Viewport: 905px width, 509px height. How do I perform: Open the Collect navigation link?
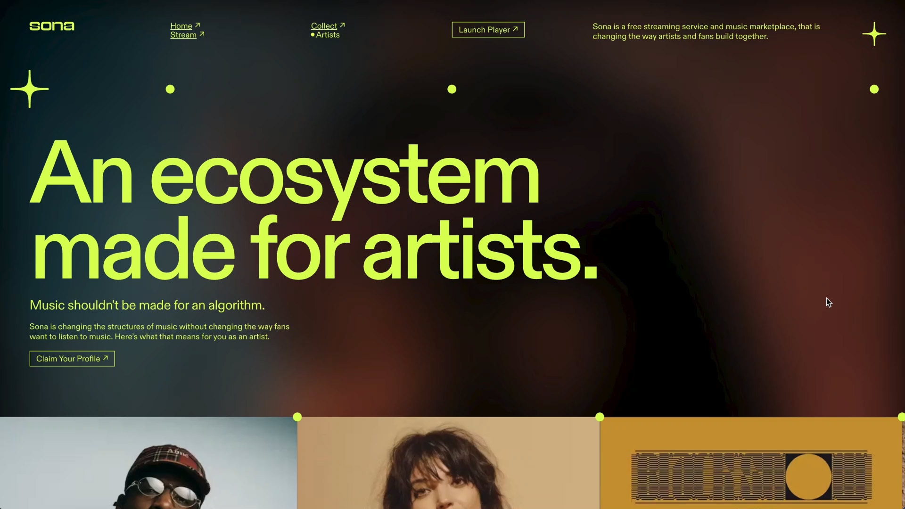point(324,26)
